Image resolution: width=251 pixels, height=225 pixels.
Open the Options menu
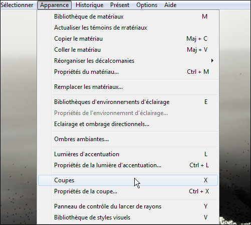(x=147, y=5)
